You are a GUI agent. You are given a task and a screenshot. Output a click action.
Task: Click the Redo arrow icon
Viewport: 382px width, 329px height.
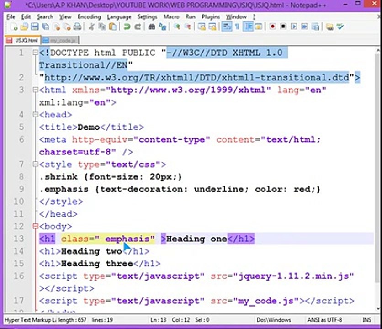pyautogui.click(x=138, y=27)
